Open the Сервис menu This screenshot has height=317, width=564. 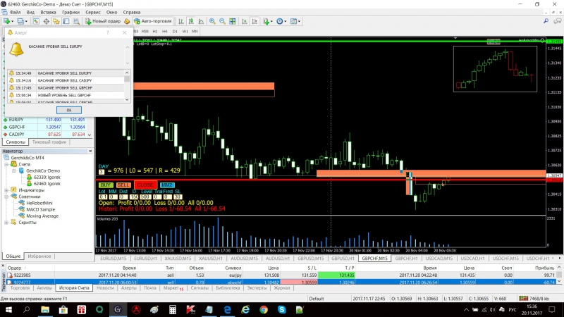coord(93,12)
